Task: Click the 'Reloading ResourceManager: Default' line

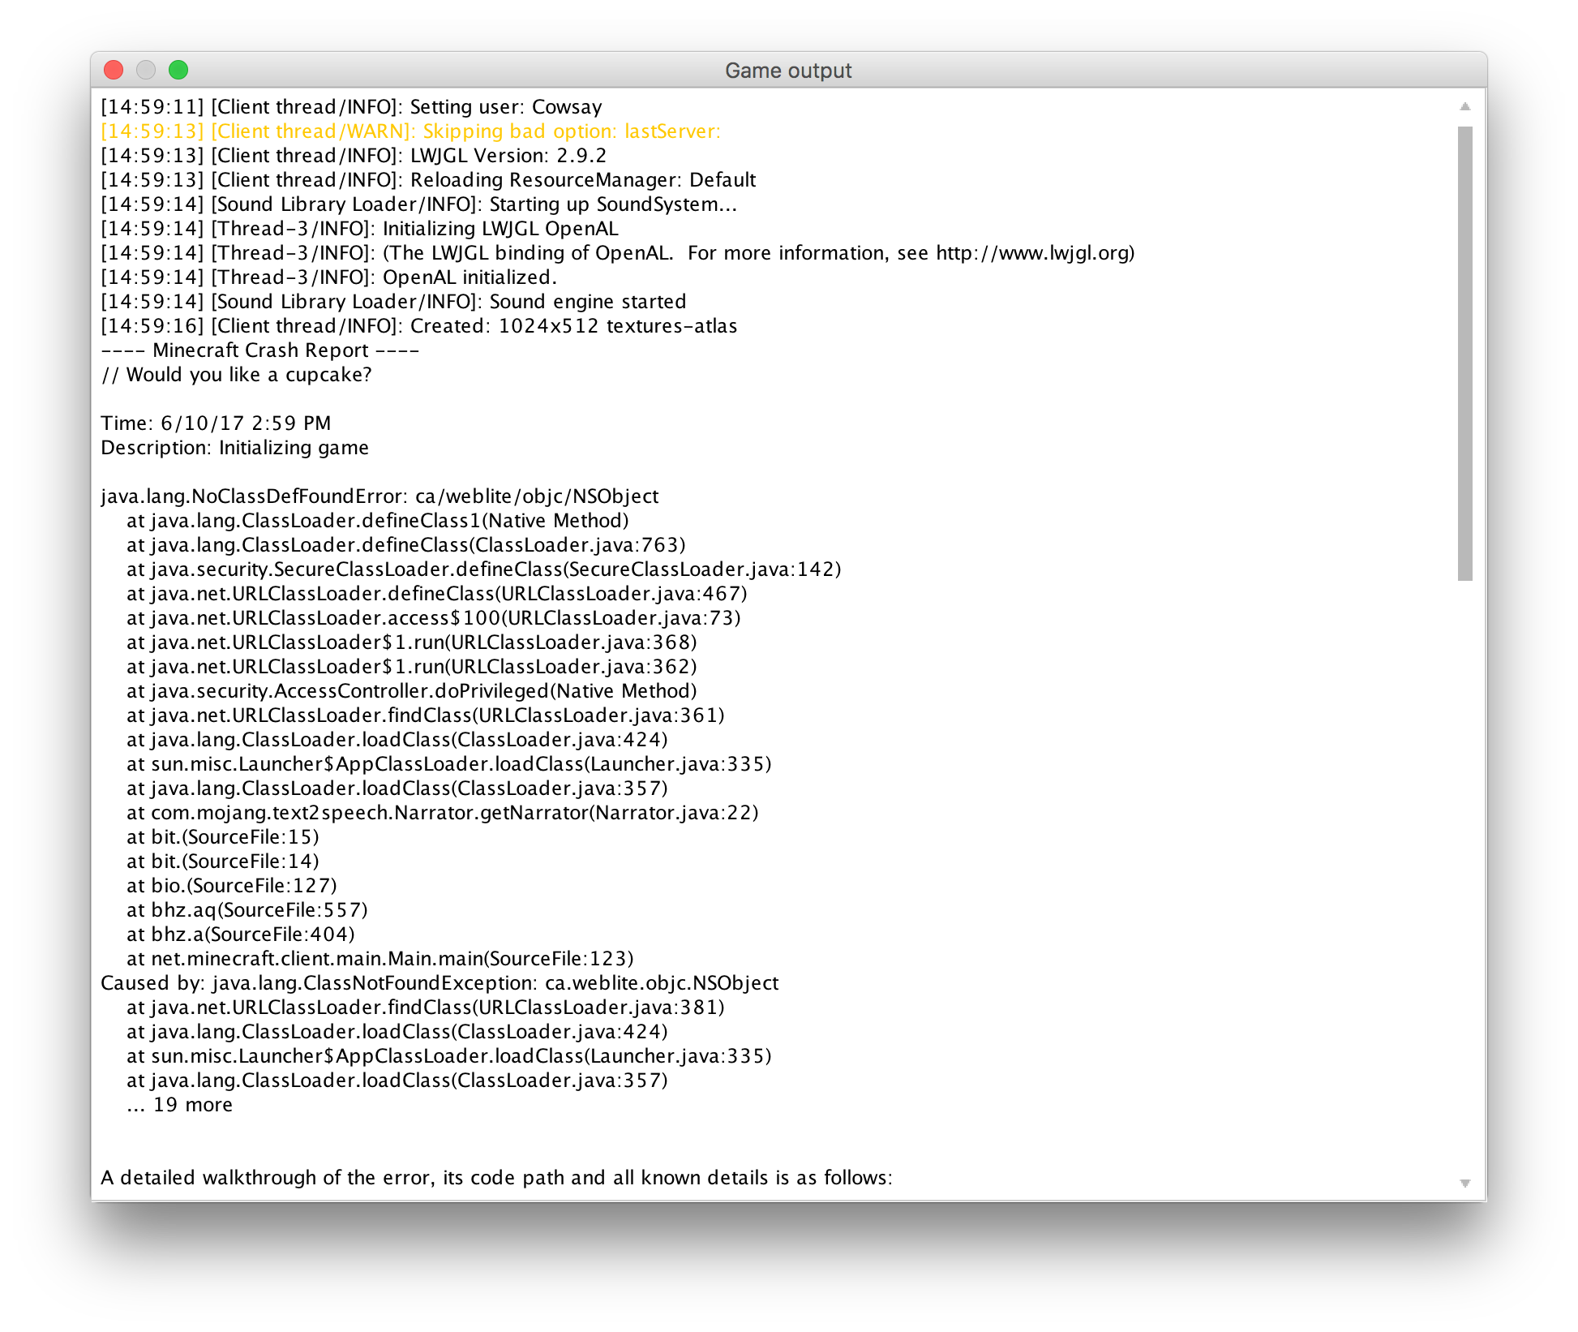Action: pos(428,180)
